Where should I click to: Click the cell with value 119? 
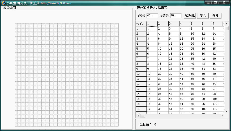[217, 109]
